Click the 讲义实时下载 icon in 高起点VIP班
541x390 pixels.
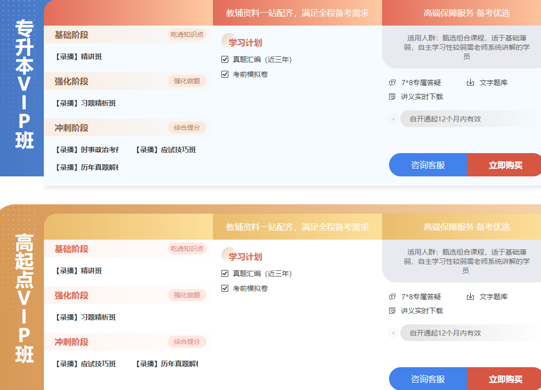pos(392,311)
